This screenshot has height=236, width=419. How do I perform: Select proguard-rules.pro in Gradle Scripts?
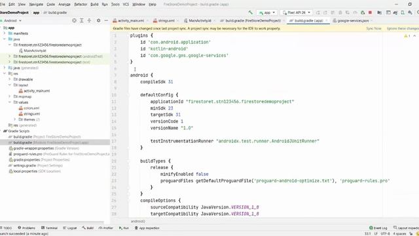pyautogui.click(x=59, y=154)
